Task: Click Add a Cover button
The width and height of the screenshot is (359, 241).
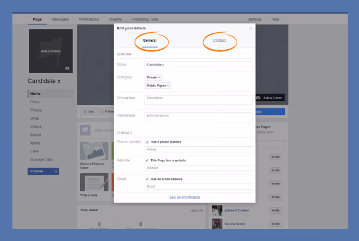Action: pos(270,98)
